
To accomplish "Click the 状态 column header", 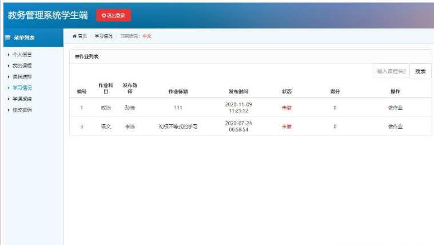I will [286, 91].
